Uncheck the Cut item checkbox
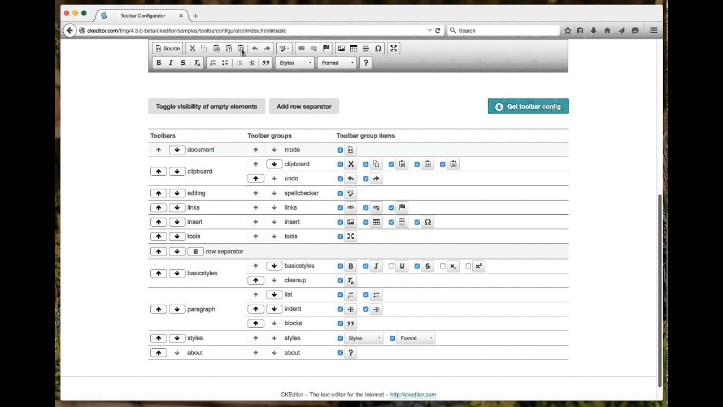Image resolution: width=723 pixels, height=407 pixels. (x=340, y=164)
